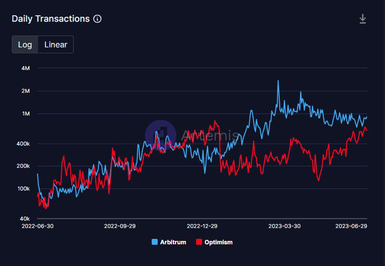Image resolution: width=385 pixels, height=266 pixels.
Task: Click the 2022-12-29 date label
Action: pos(202,226)
